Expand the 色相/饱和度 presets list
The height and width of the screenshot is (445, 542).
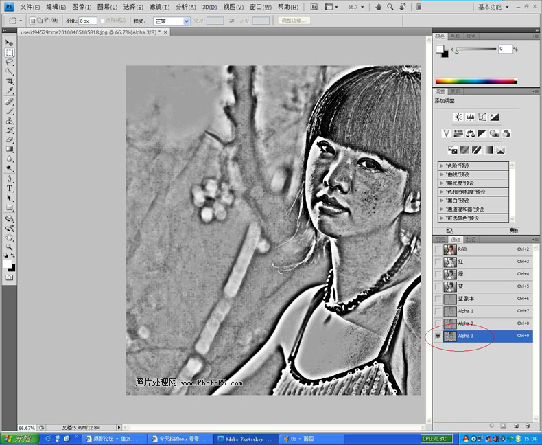click(x=442, y=192)
